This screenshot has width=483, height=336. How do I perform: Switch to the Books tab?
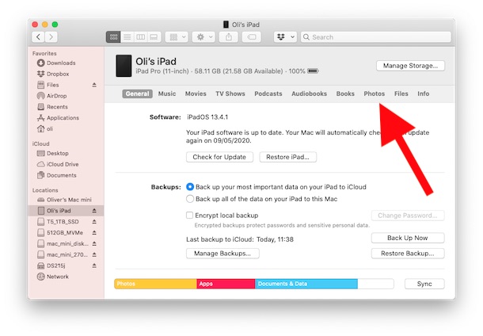click(345, 94)
